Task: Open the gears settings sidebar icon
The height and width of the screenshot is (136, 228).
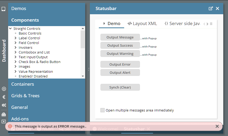Action: coord(4,105)
